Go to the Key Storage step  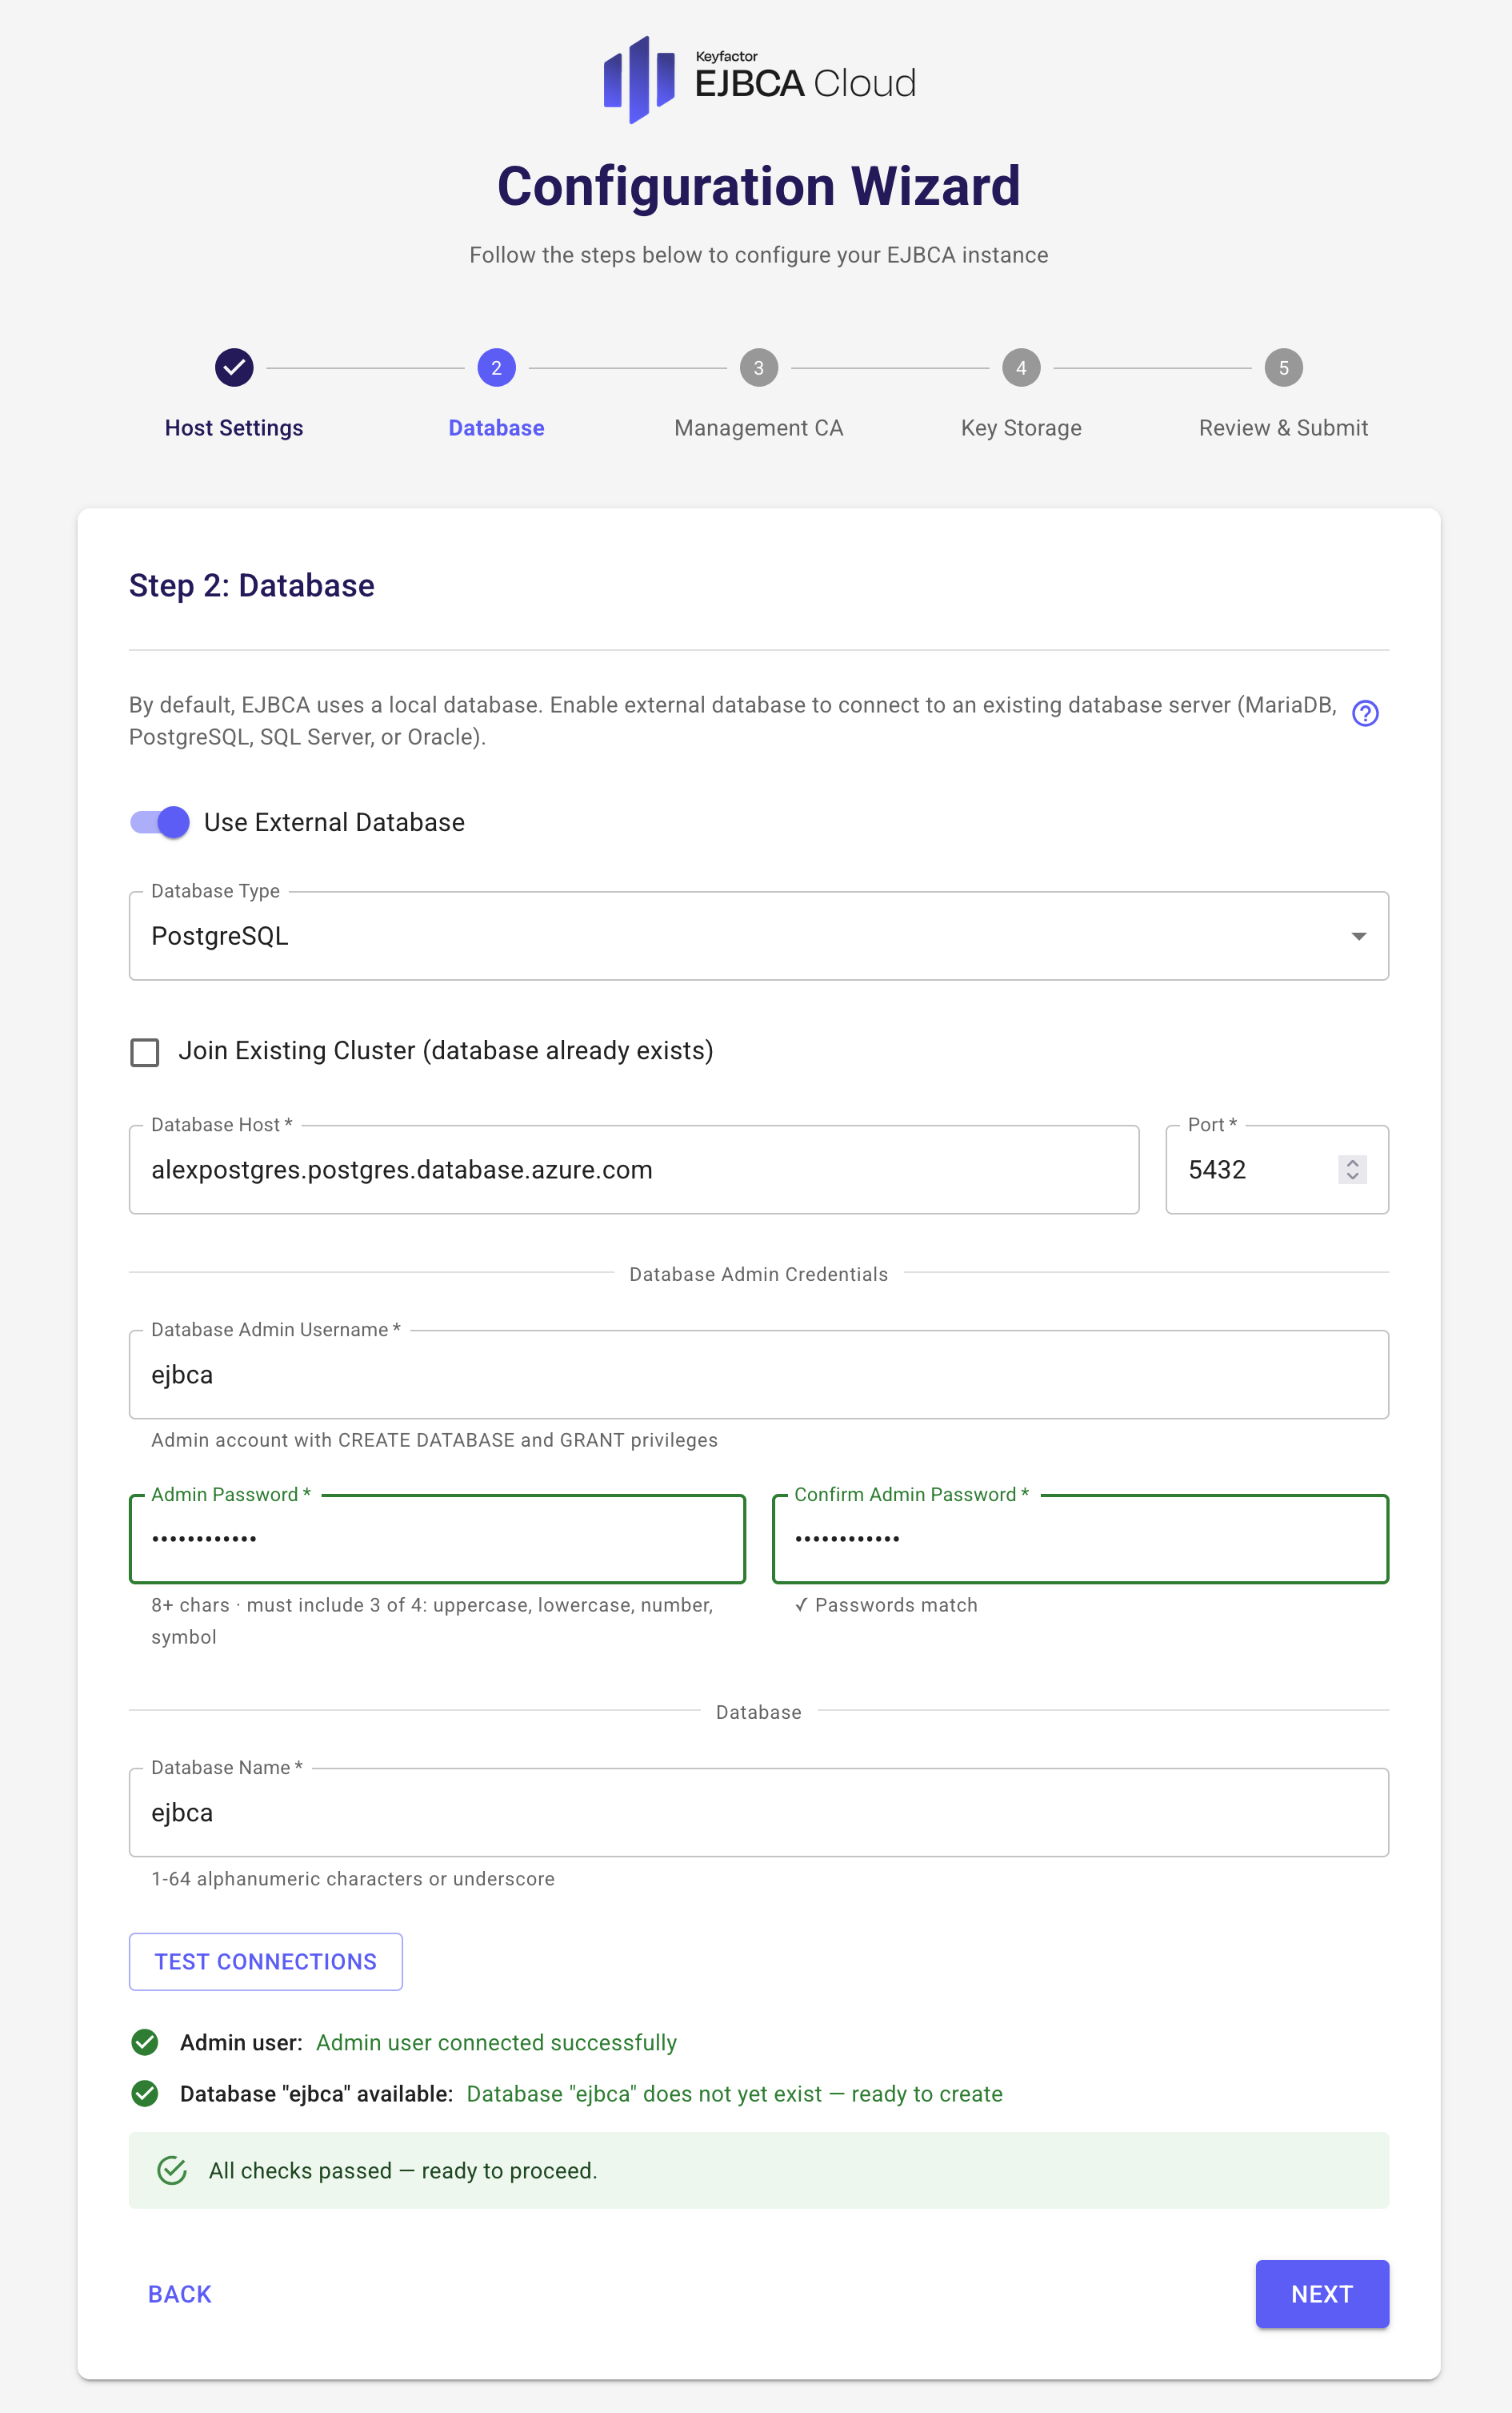tap(1021, 428)
